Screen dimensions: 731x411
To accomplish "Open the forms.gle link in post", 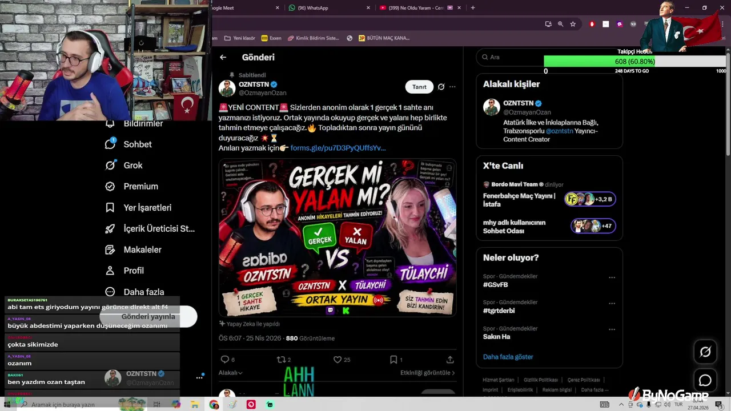I will 338,148.
